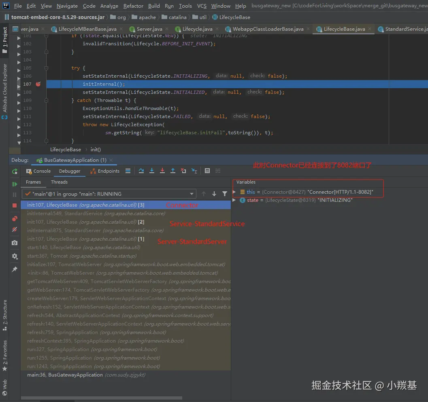Image resolution: width=428 pixels, height=402 pixels.
Task: Open Evaluate Expression calculator icon
Action: point(207,171)
